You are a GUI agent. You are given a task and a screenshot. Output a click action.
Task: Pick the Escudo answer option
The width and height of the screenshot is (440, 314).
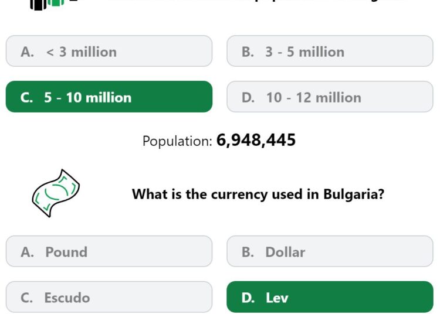[x=109, y=297]
